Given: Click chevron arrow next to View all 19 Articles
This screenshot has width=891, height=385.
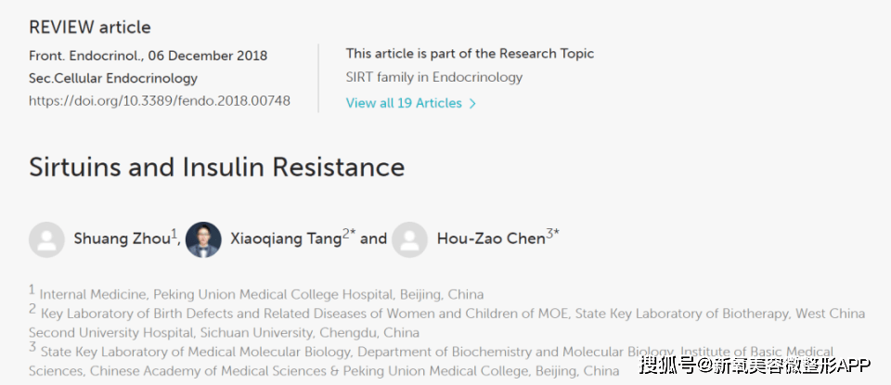Looking at the screenshot, I should click(x=472, y=104).
